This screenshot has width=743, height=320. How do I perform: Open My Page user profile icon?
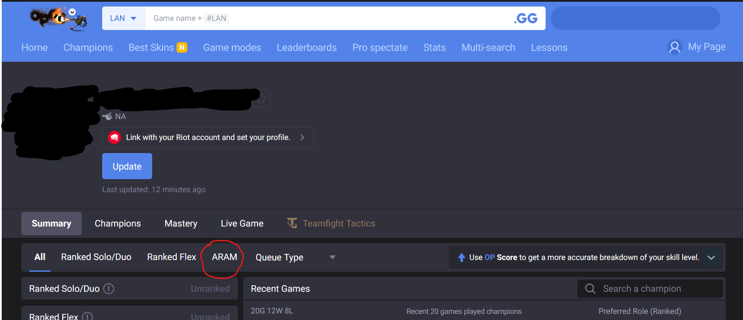point(674,47)
